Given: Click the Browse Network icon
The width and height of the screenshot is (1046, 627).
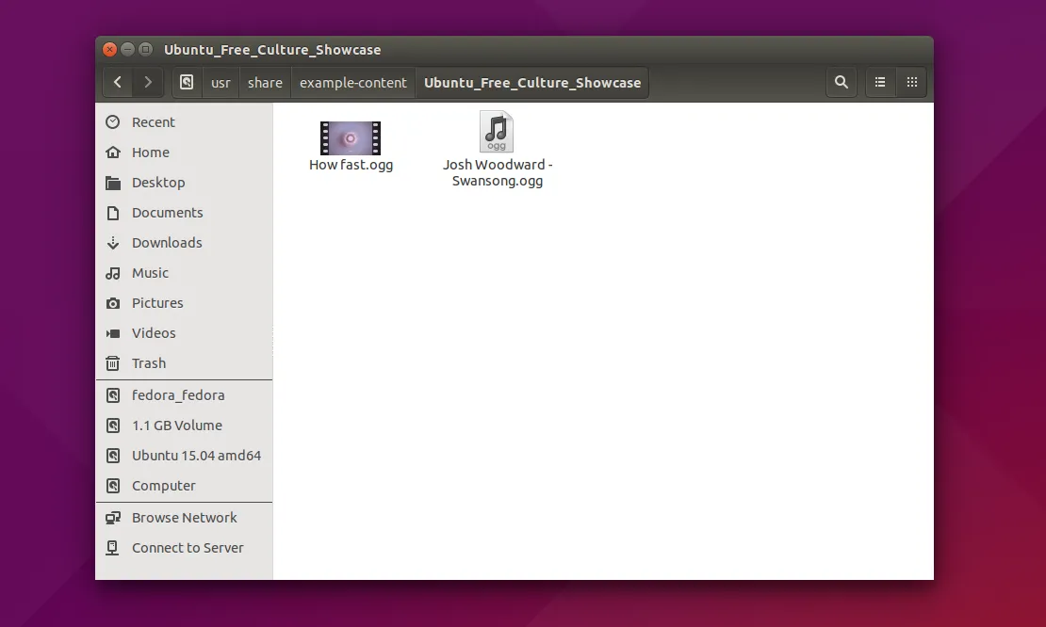Looking at the screenshot, I should coord(113,518).
